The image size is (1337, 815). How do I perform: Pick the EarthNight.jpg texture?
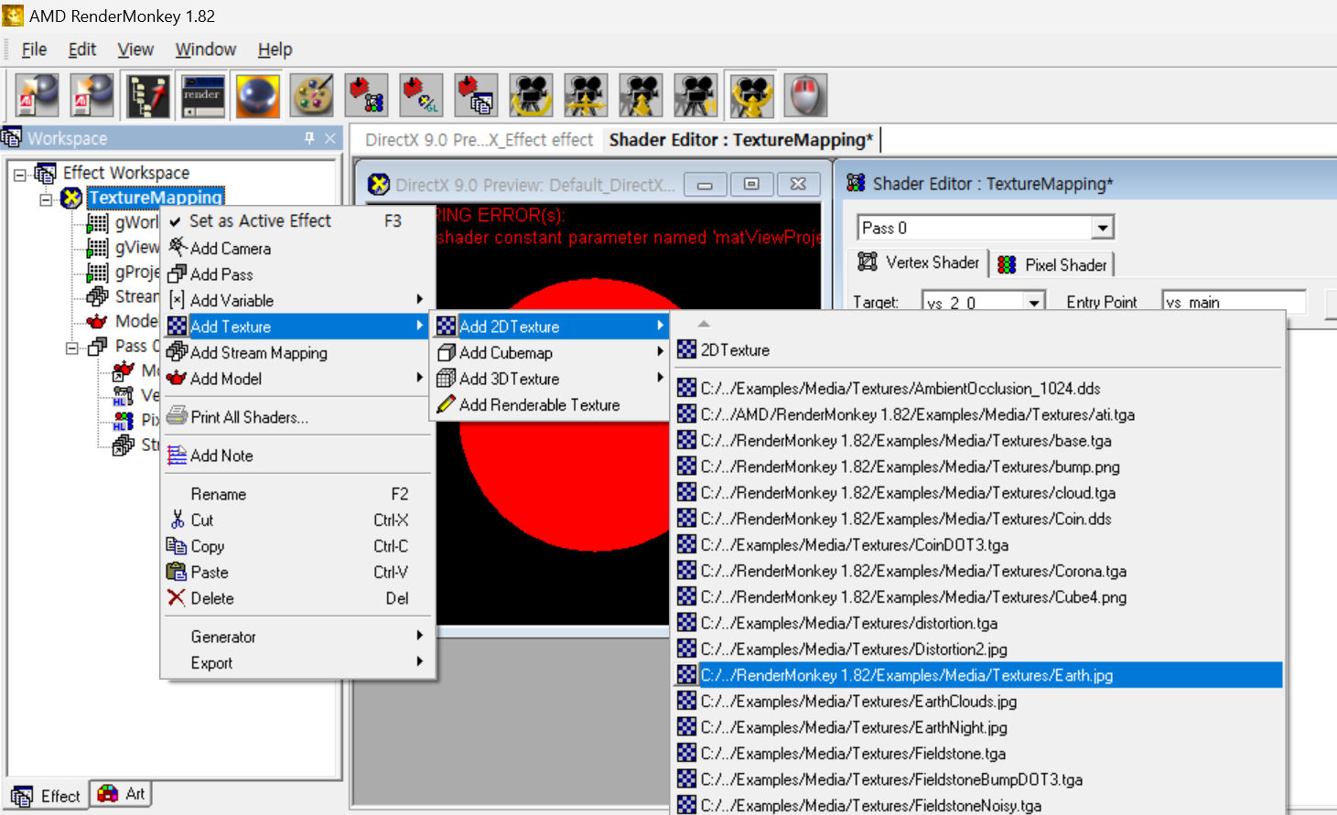coord(978,727)
